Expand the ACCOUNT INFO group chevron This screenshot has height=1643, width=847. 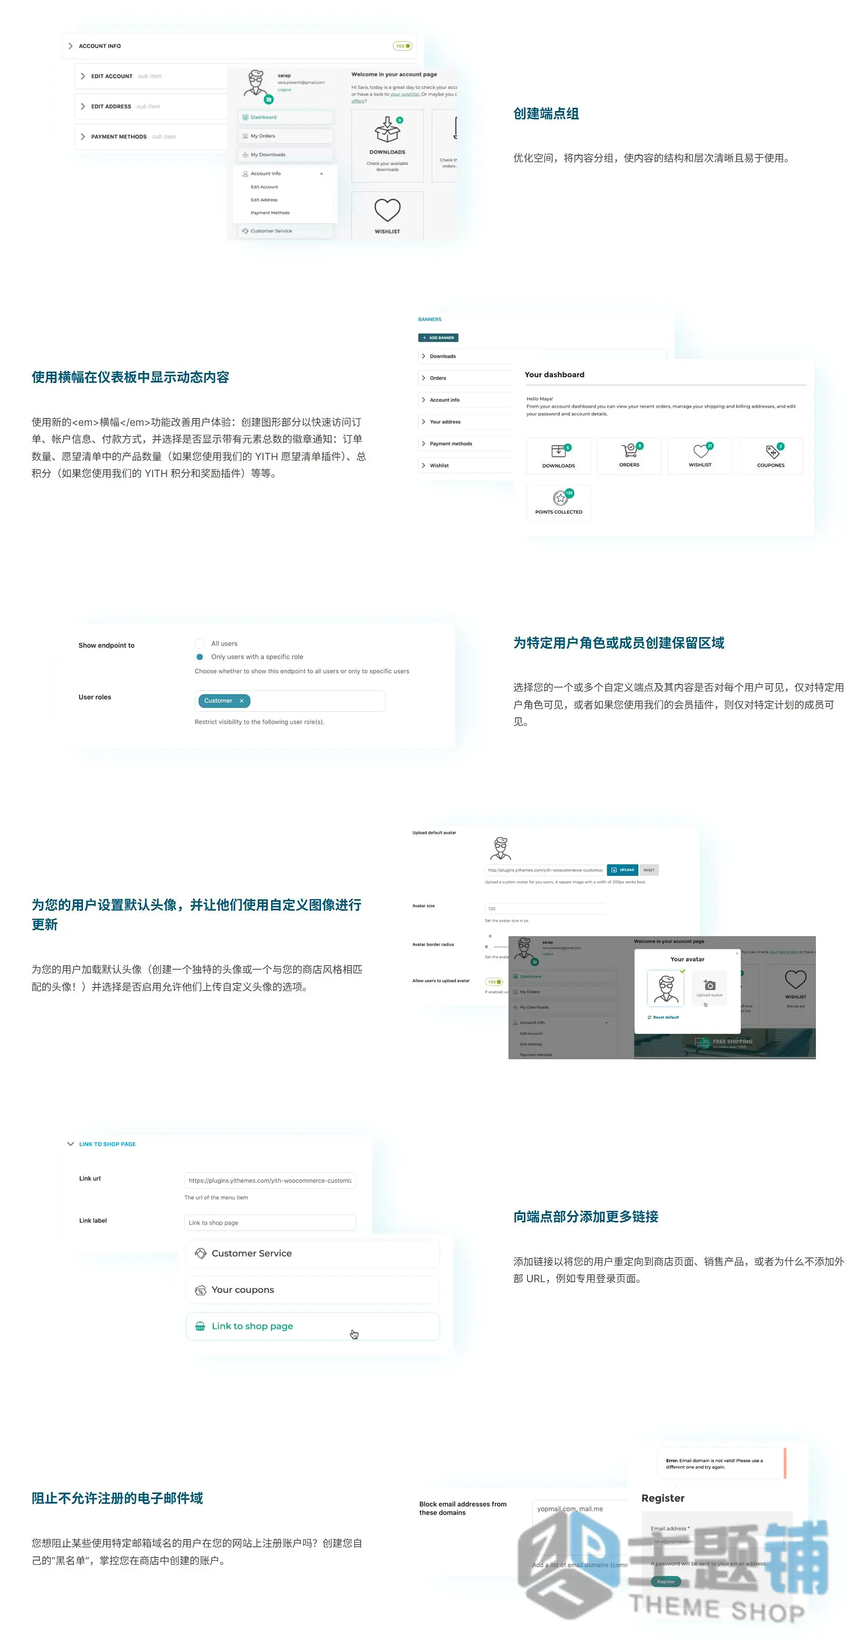(x=70, y=46)
